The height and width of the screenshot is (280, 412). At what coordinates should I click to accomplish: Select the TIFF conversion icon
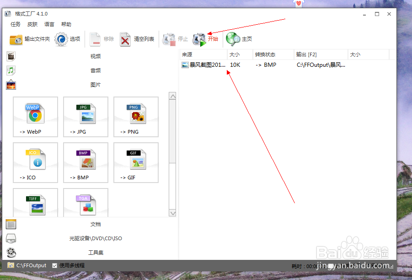point(36,203)
